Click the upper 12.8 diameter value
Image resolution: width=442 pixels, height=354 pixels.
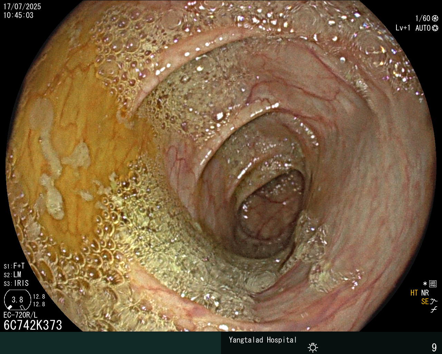(39, 297)
